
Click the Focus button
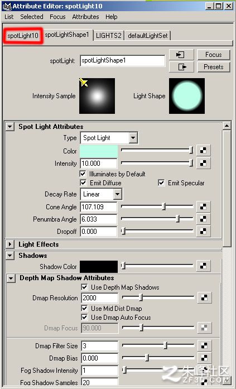point(214,55)
